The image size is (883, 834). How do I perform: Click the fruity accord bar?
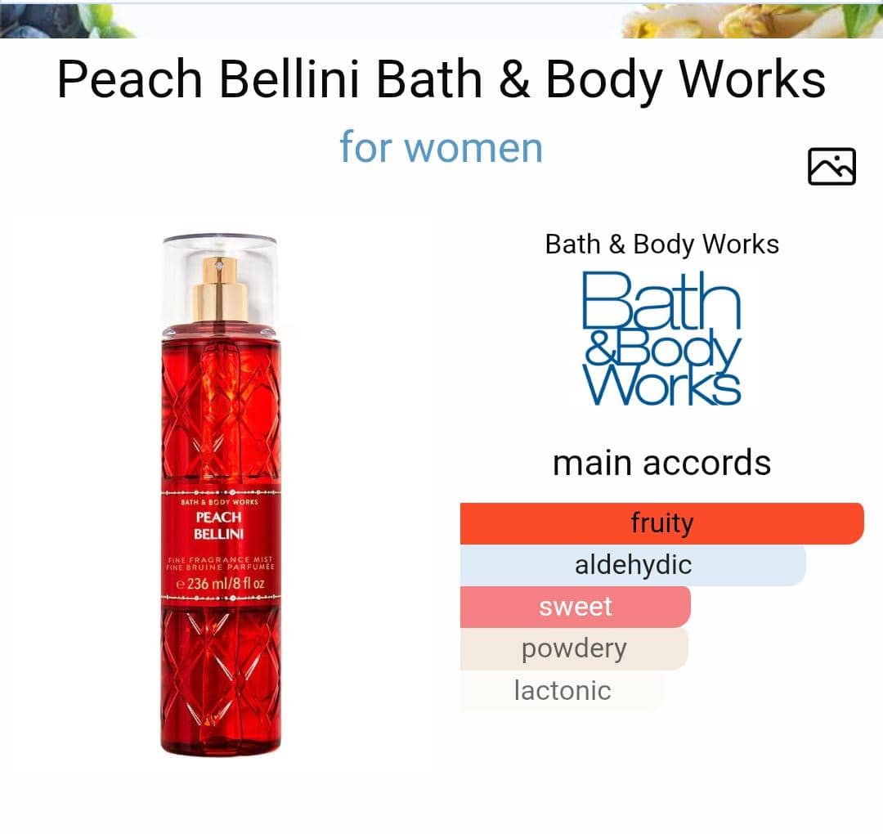(x=661, y=523)
